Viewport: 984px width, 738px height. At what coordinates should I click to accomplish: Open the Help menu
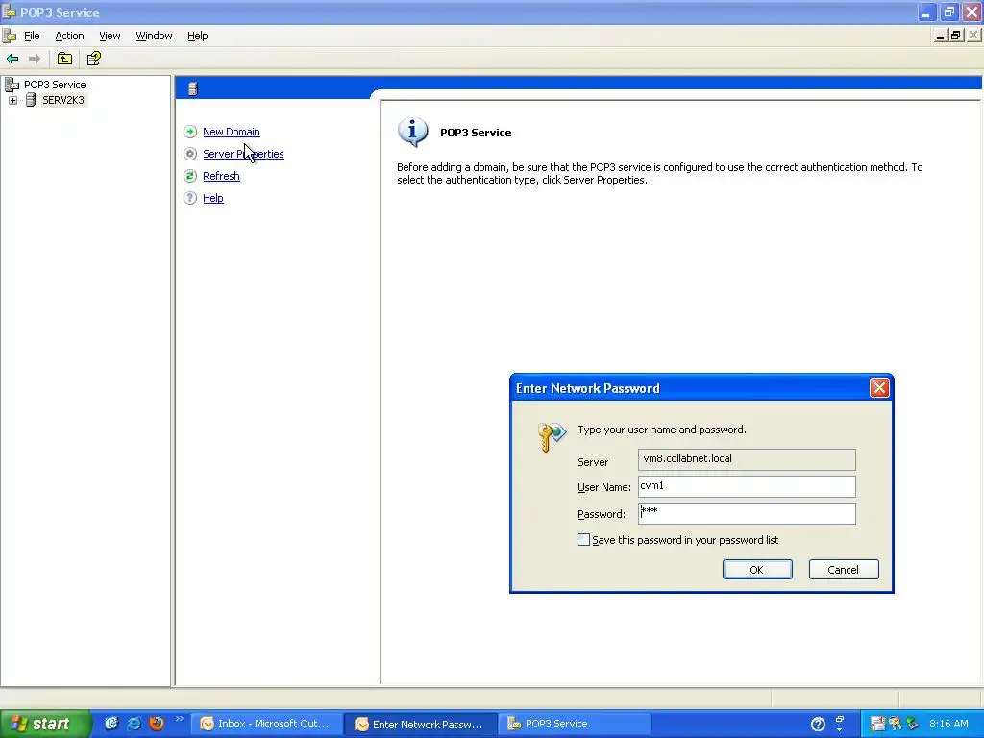point(198,36)
